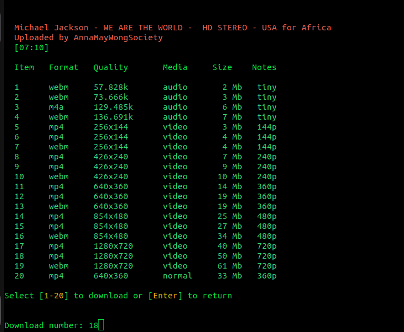Click the [1-20] range in Select prompt
The image size is (404, 332).
[54, 296]
